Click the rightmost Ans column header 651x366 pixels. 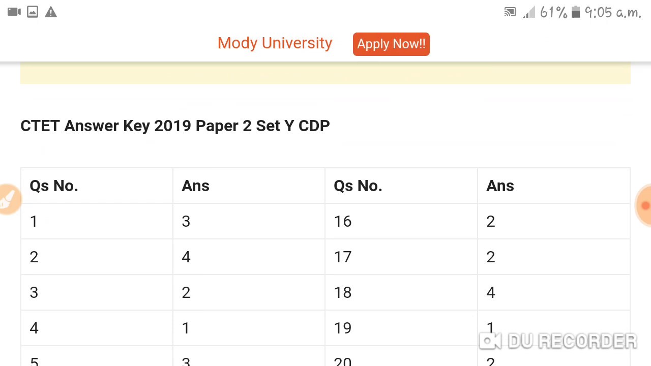tap(500, 186)
